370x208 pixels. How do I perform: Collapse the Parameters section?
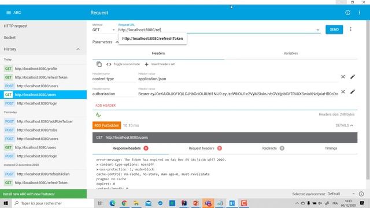pos(117,42)
